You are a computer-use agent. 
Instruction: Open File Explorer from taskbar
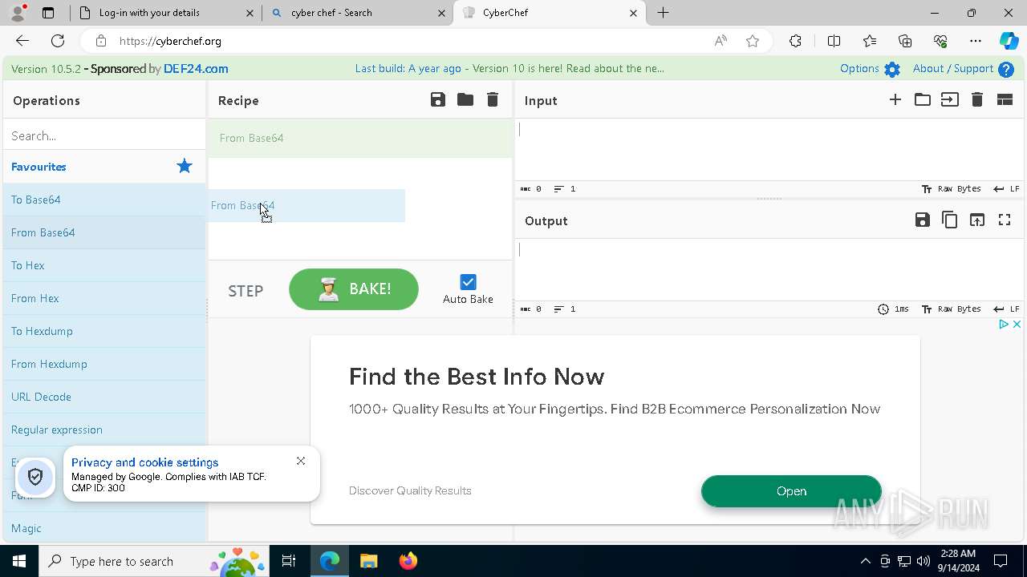(x=368, y=561)
